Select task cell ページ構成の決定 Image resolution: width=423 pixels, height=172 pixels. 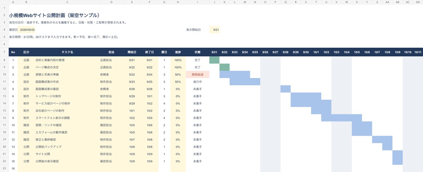pyautogui.click(x=67, y=67)
